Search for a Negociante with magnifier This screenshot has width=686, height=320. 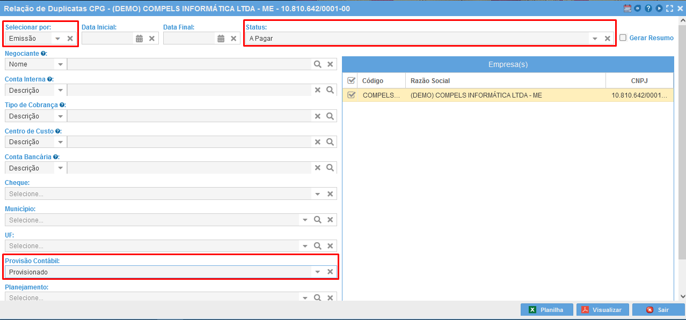click(318, 64)
